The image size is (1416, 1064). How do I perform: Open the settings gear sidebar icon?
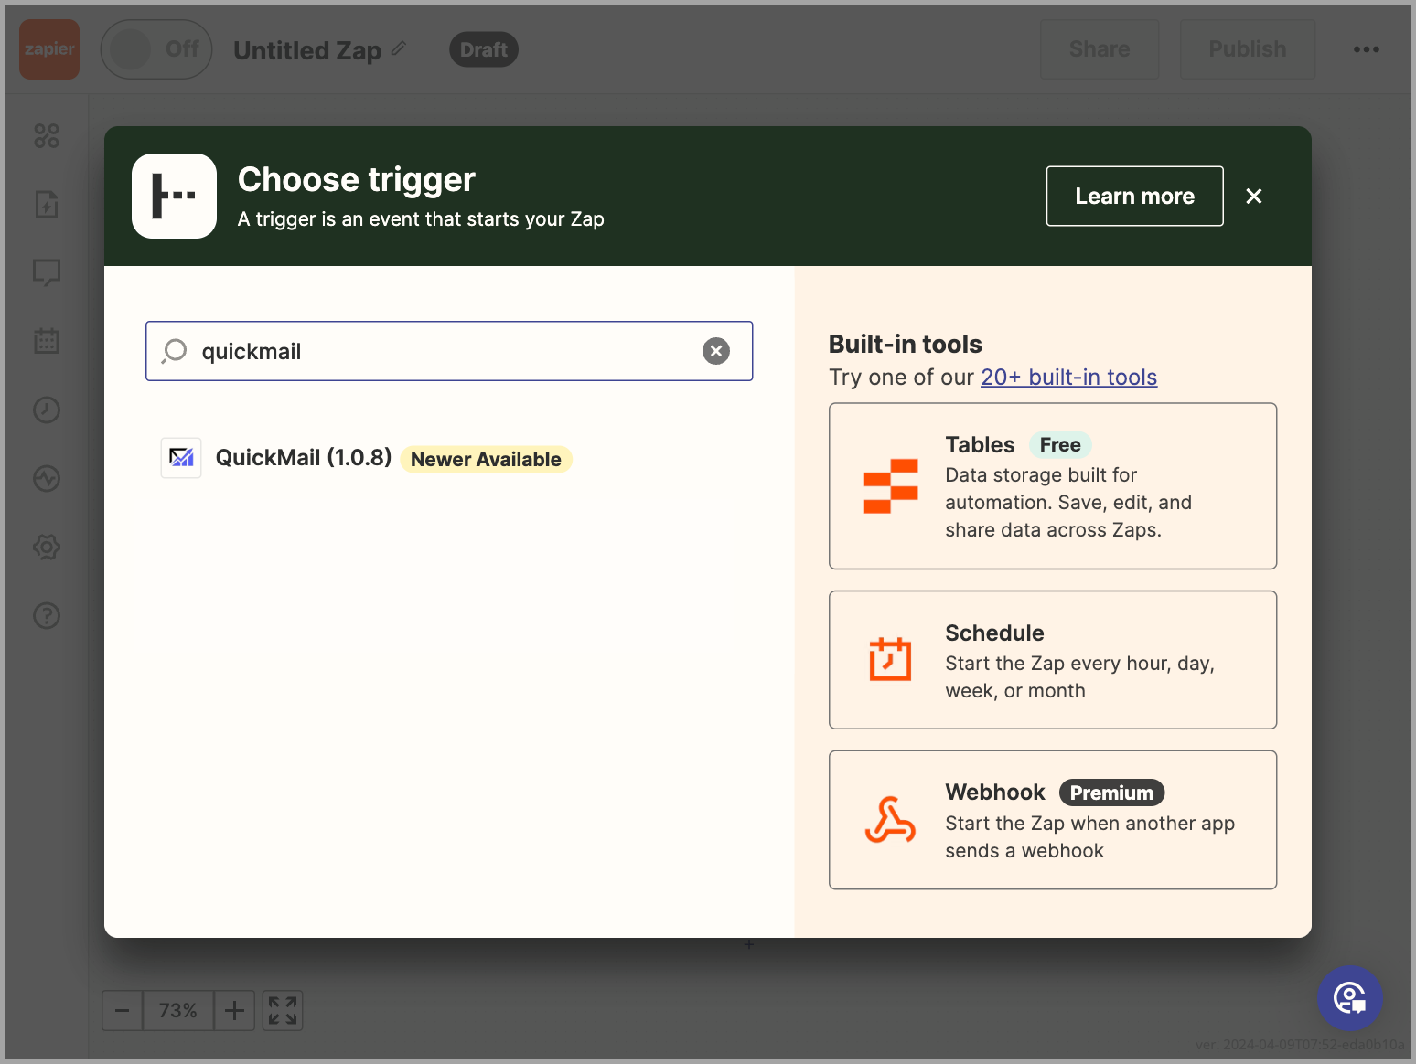pos(47,547)
